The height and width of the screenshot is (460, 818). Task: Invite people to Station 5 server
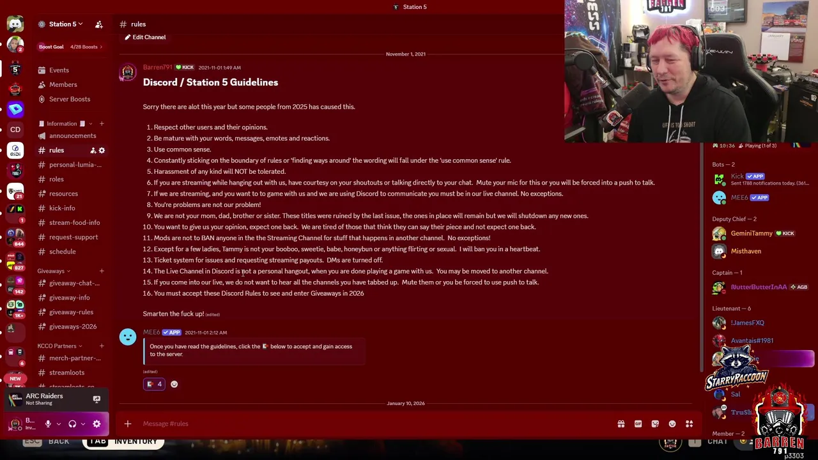click(99, 24)
